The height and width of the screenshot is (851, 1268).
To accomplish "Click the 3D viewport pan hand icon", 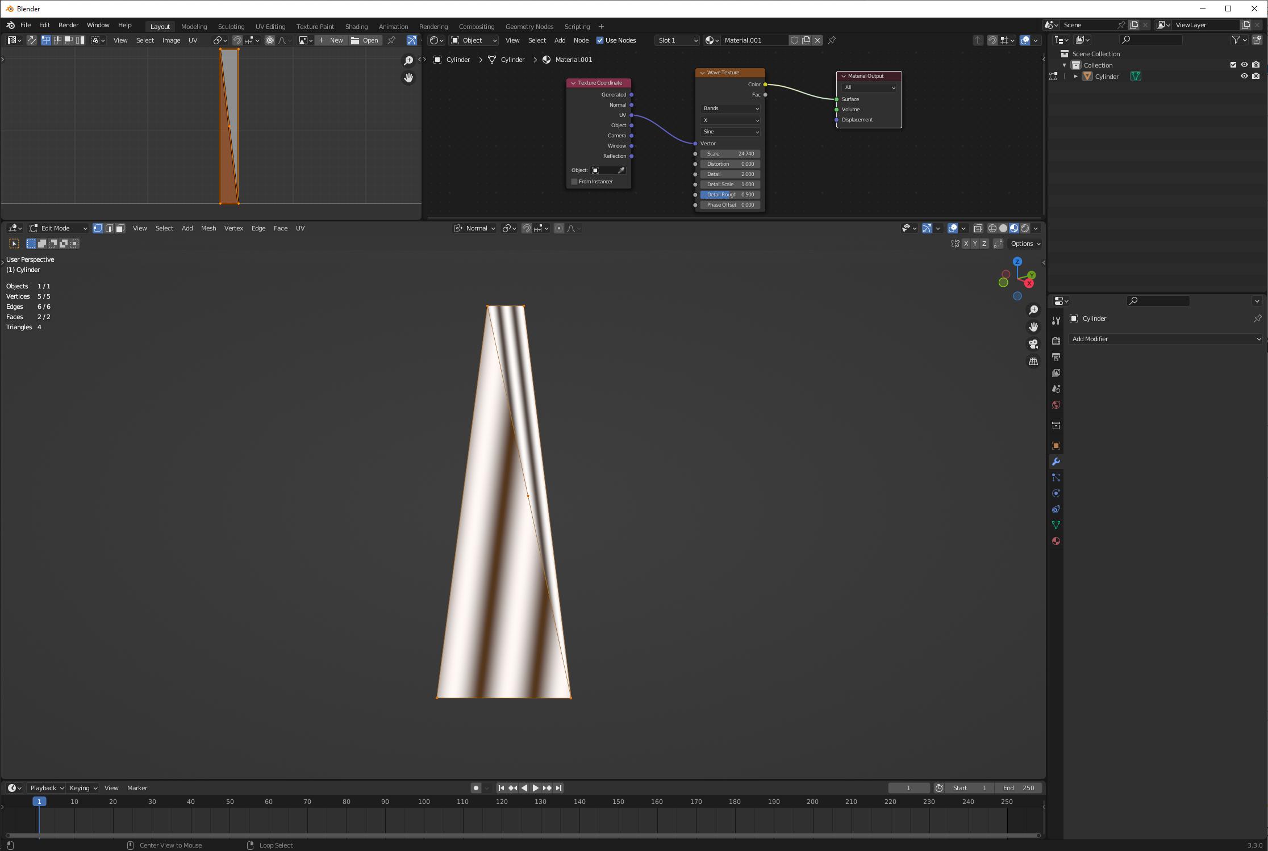I will [1033, 327].
